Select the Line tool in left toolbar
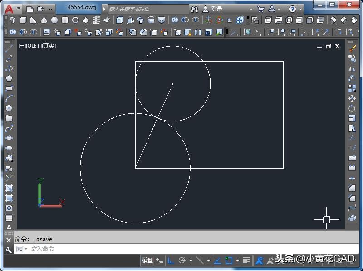Viewport: 363px width, 271px height. (x=9, y=48)
